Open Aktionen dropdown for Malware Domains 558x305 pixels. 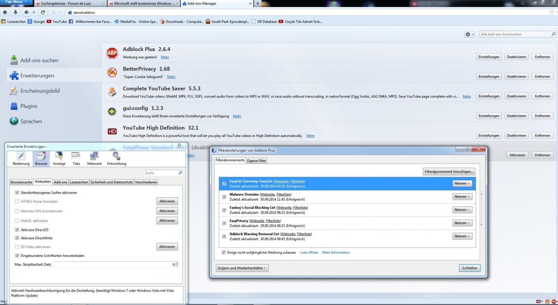coord(462,197)
